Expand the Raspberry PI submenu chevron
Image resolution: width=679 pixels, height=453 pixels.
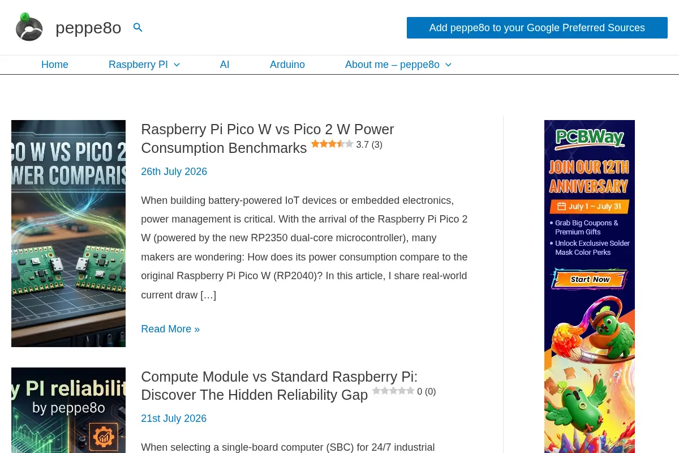tap(177, 65)
